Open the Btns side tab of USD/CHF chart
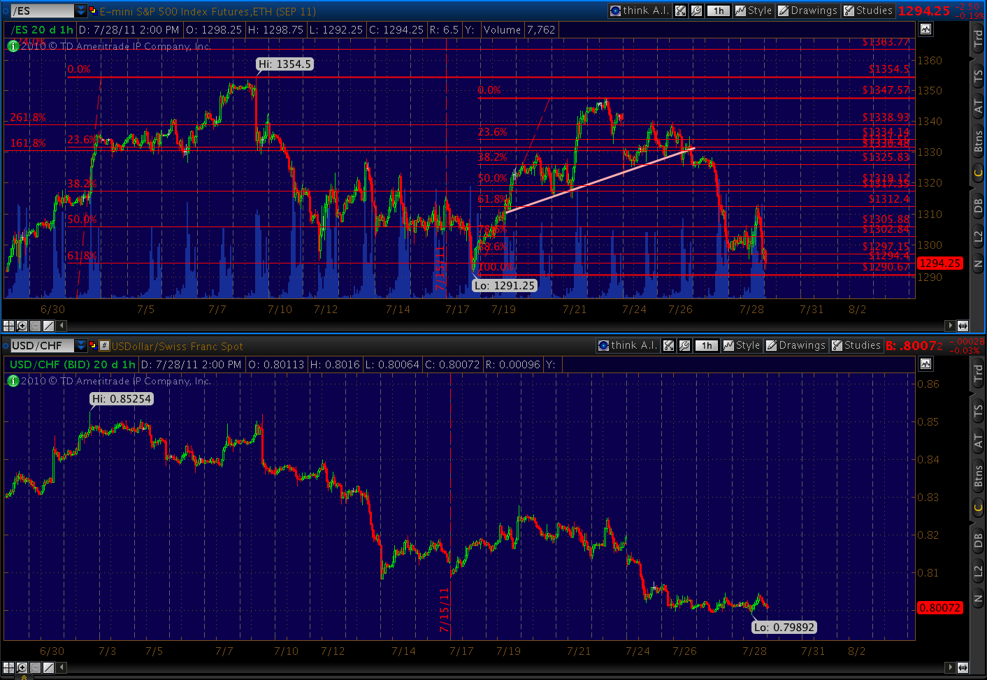 pos(979,476)
